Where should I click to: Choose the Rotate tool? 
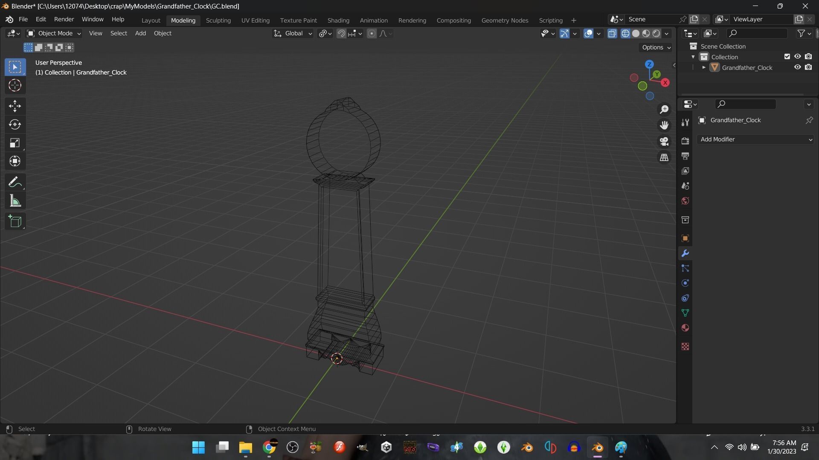(15, 124)
